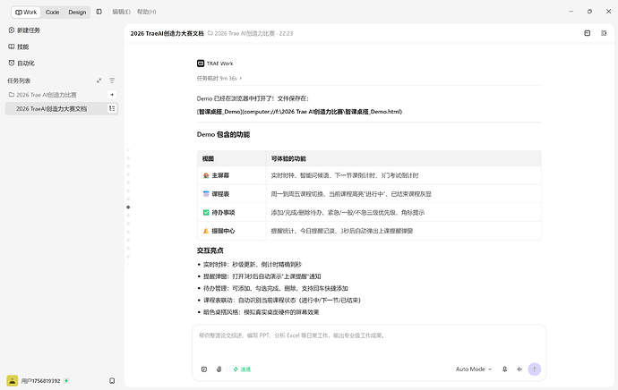Open the 自动化 automation section
This screenshot has height=390, width=618.
21,63
